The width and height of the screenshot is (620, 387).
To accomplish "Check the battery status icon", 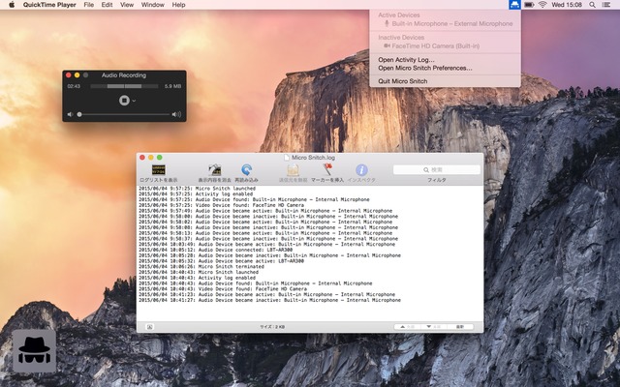I will [x=529, y=5].
